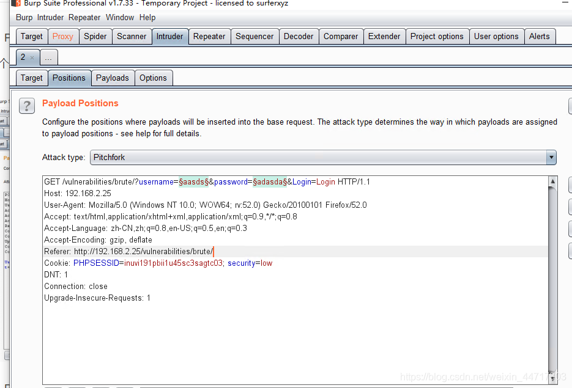Open the Intruder Options sub-tab
The width and height of the screenshot is (572, 388).
153,78
